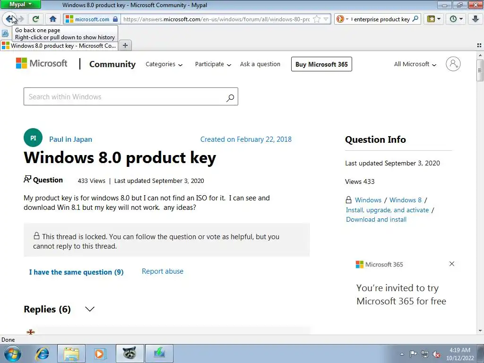Open Action Center flag icon
This screenshot has height=363, width=484.
[413, 354]
